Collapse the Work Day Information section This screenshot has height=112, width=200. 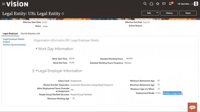click(x=36, y=49)
